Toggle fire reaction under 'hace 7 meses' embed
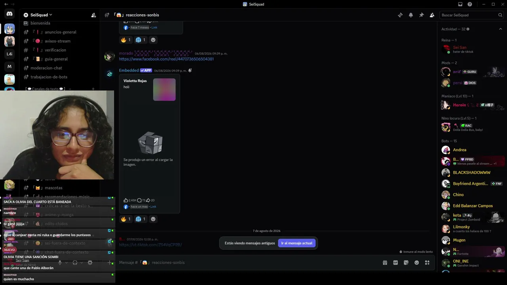The width and height of the screenshot is (507, 285). coord(126,40)
